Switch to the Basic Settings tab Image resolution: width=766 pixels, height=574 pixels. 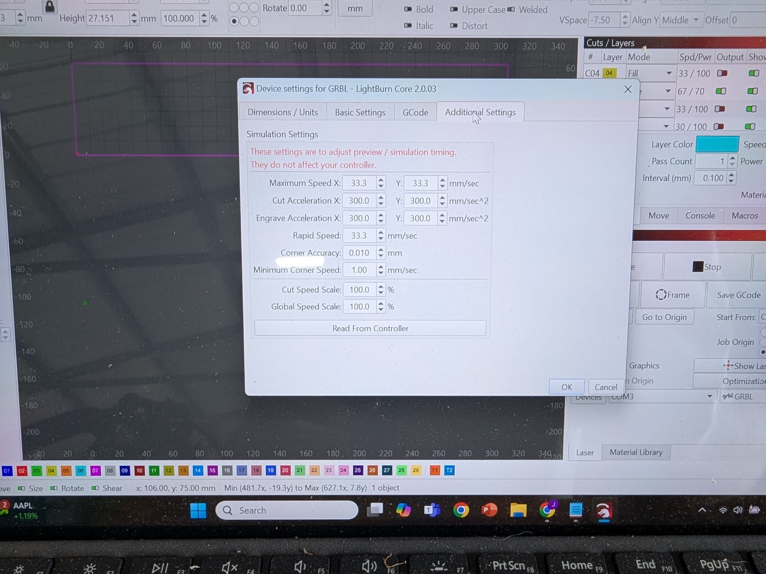coord(360,112)
